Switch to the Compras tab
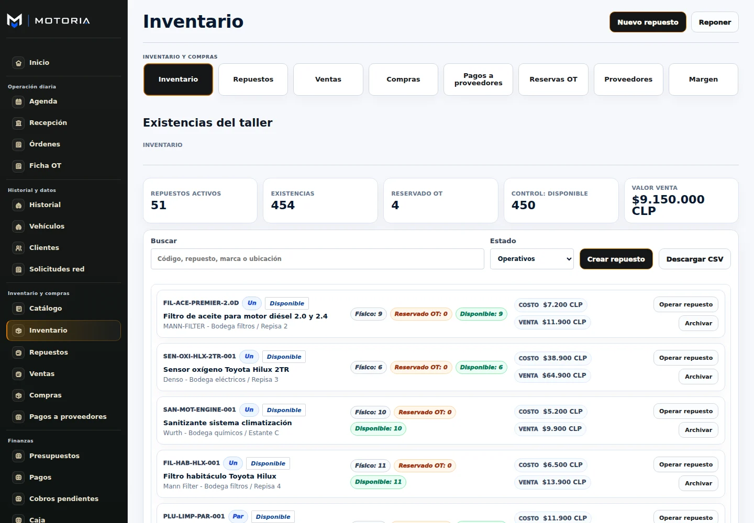The height and width of the screenshot is (523, 754). (403, 79)
